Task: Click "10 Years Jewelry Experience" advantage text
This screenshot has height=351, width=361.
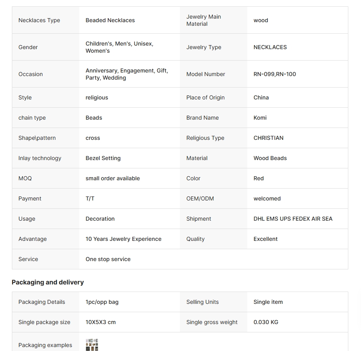Action: click(x=123, y=239)
